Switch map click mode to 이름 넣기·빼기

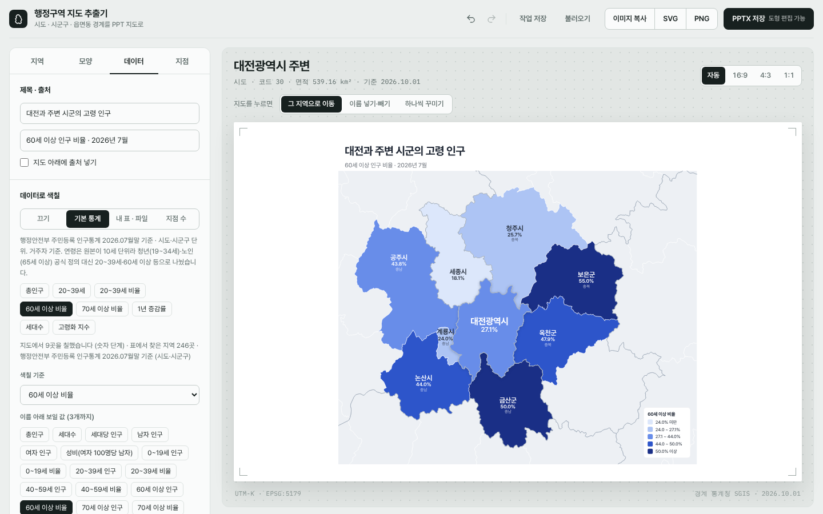[370, 104]
